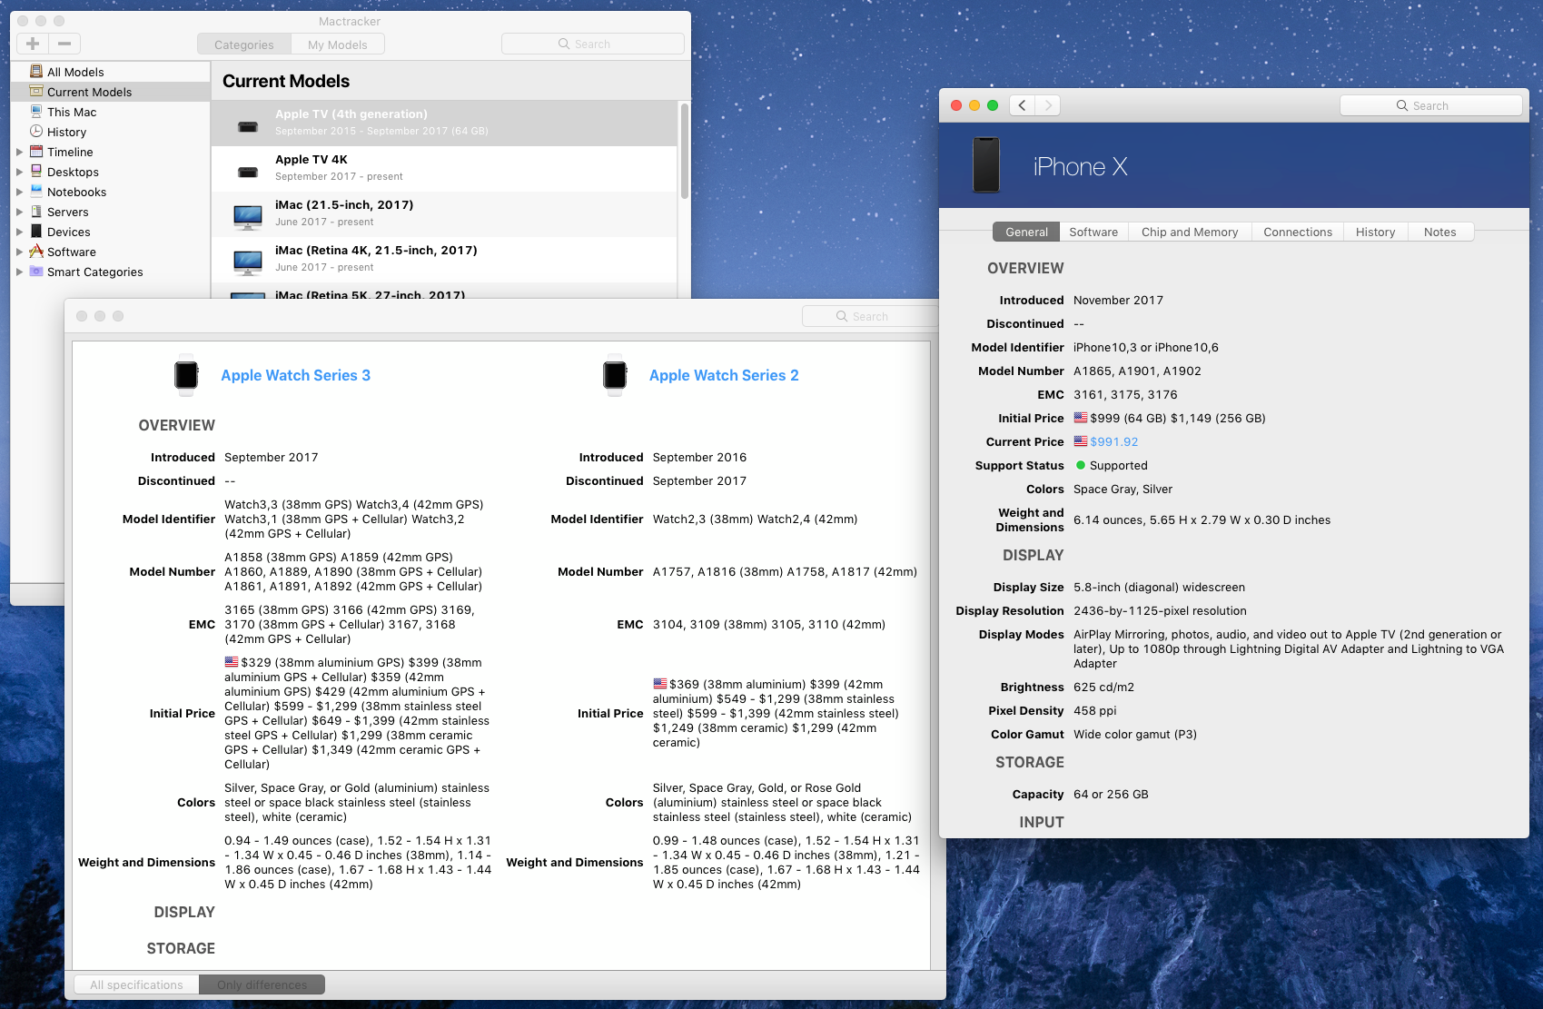
Task: Click the iPhone X device image
Action: (x=986, y=165)
